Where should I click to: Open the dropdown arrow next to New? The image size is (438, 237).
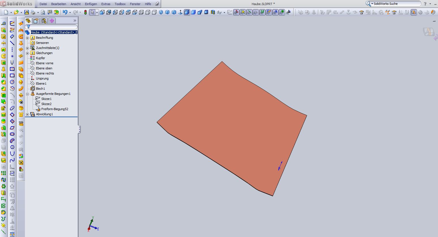[x=10, y=12]
